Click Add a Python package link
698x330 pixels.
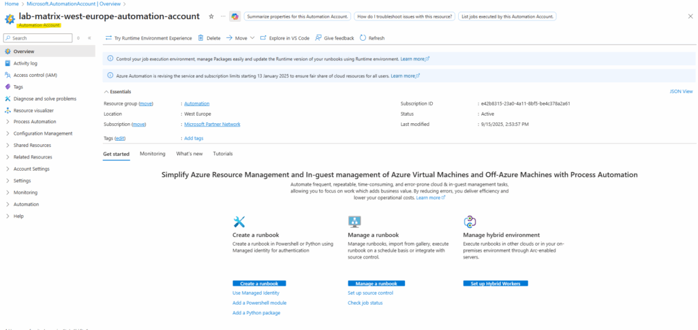pyautogui.click(x=256, y=313)
